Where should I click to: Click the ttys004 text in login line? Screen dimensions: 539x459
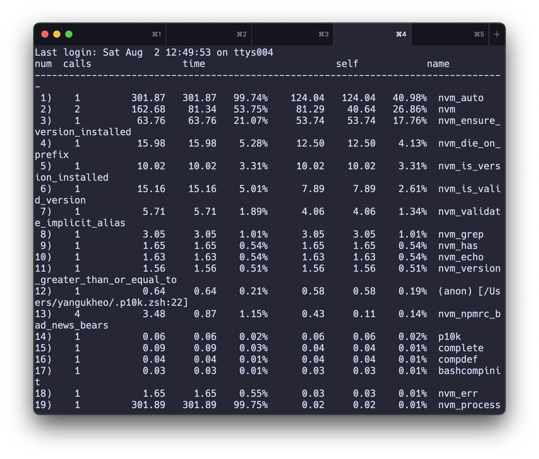coord(253,52)
